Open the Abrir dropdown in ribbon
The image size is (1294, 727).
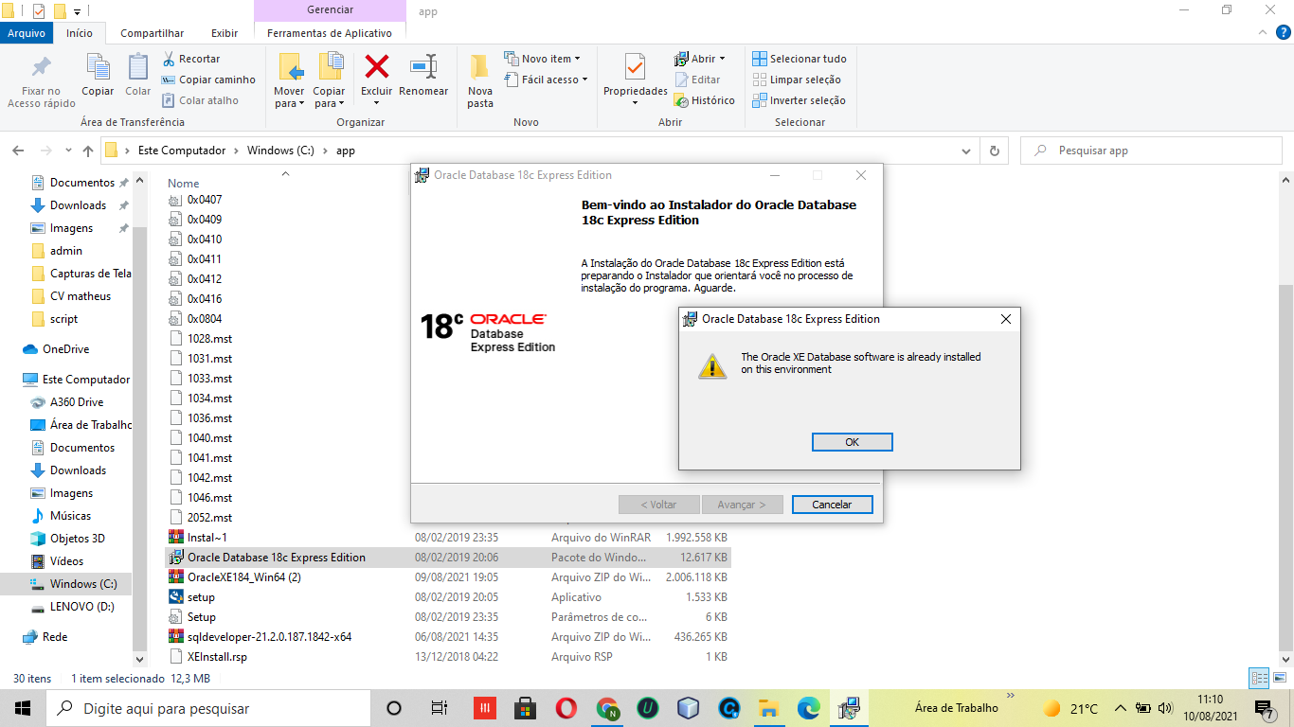click(699, 59)
